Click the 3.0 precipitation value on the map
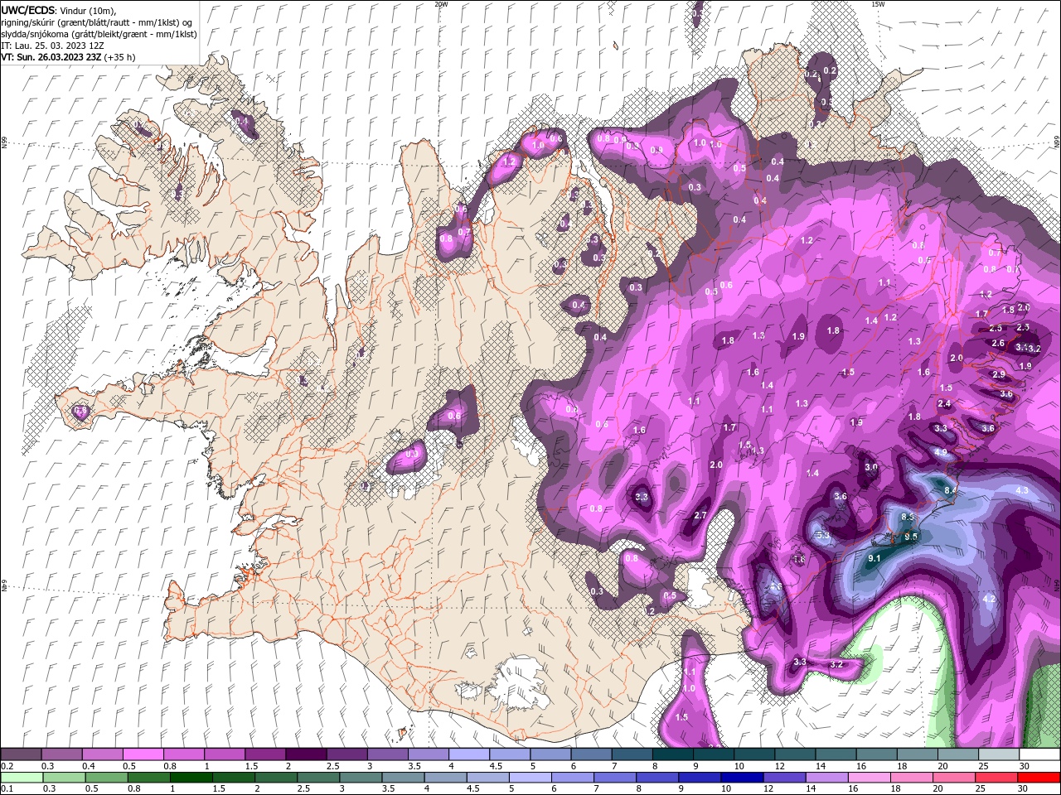 pyautogui.click(x=871, y=467)
